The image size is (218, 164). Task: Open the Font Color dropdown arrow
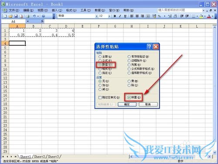(213, 16)
